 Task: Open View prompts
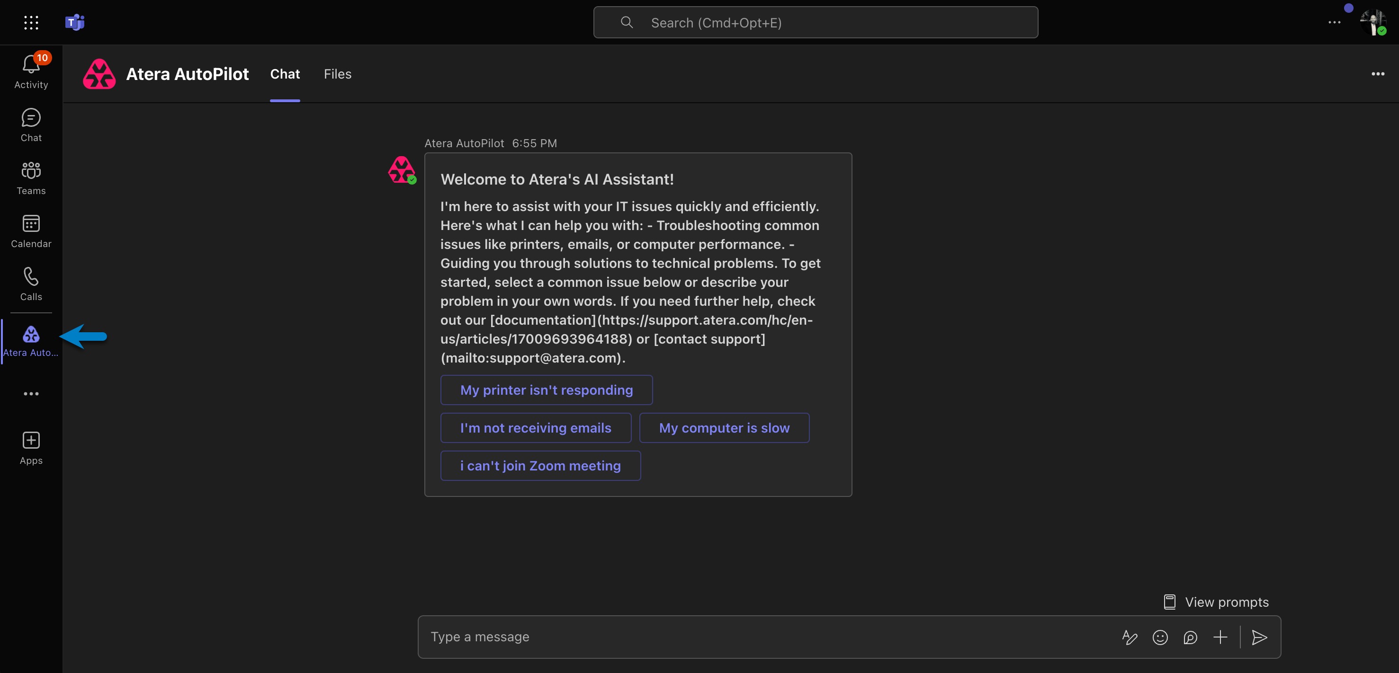1215,602
